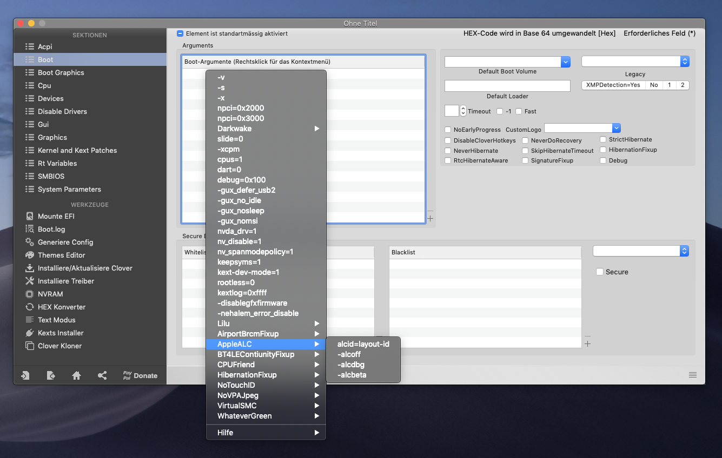Click the Default Loader text field
722x458 pixels.
pos(507,86)
